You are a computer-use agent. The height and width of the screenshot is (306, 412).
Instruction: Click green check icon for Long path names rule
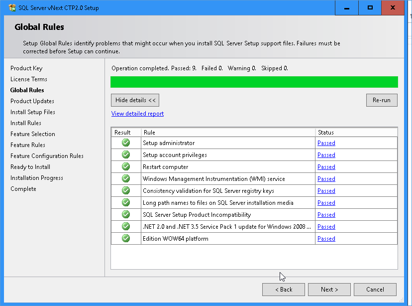(126, 203)
